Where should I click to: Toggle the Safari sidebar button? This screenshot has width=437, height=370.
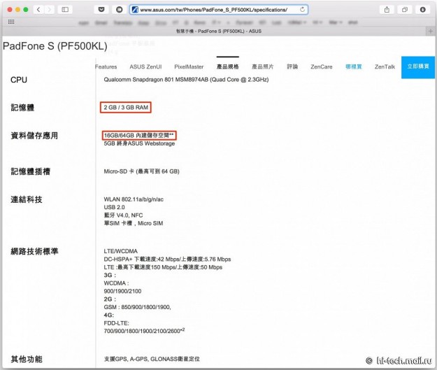click(66, 9)
